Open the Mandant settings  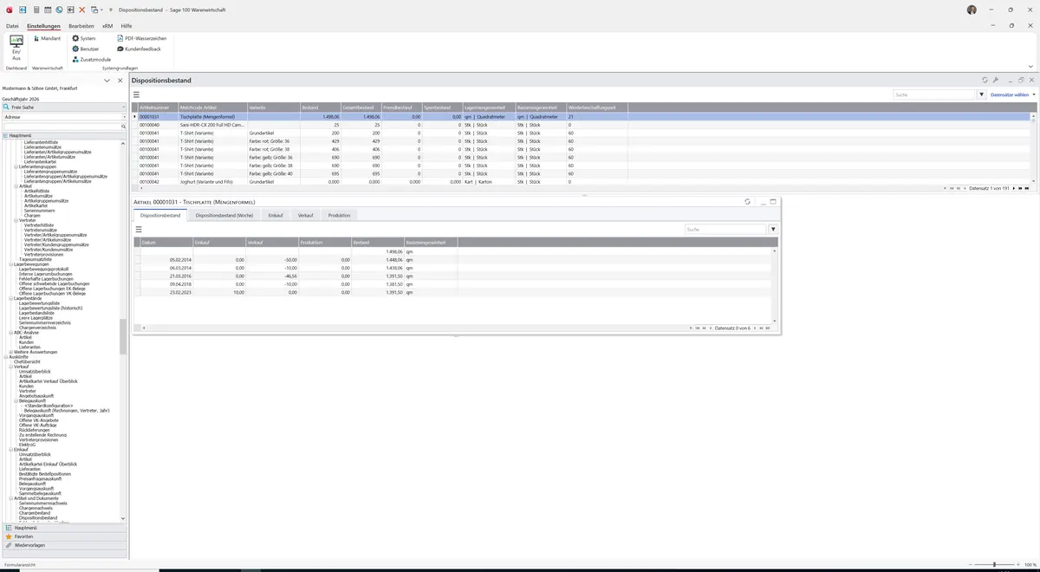[x=48, y=39]
